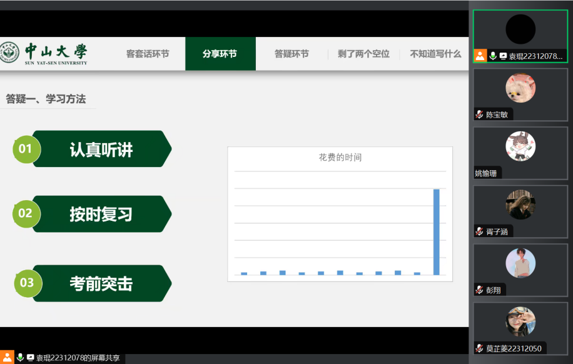Screen dimensions: 573x364
Task: Select 彭翔's avatar thumbnail
Action: coord(520,263)
